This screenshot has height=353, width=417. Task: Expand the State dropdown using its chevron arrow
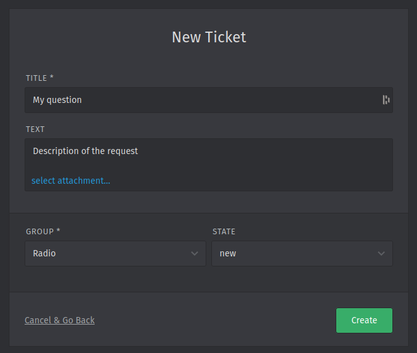[381, 253]
